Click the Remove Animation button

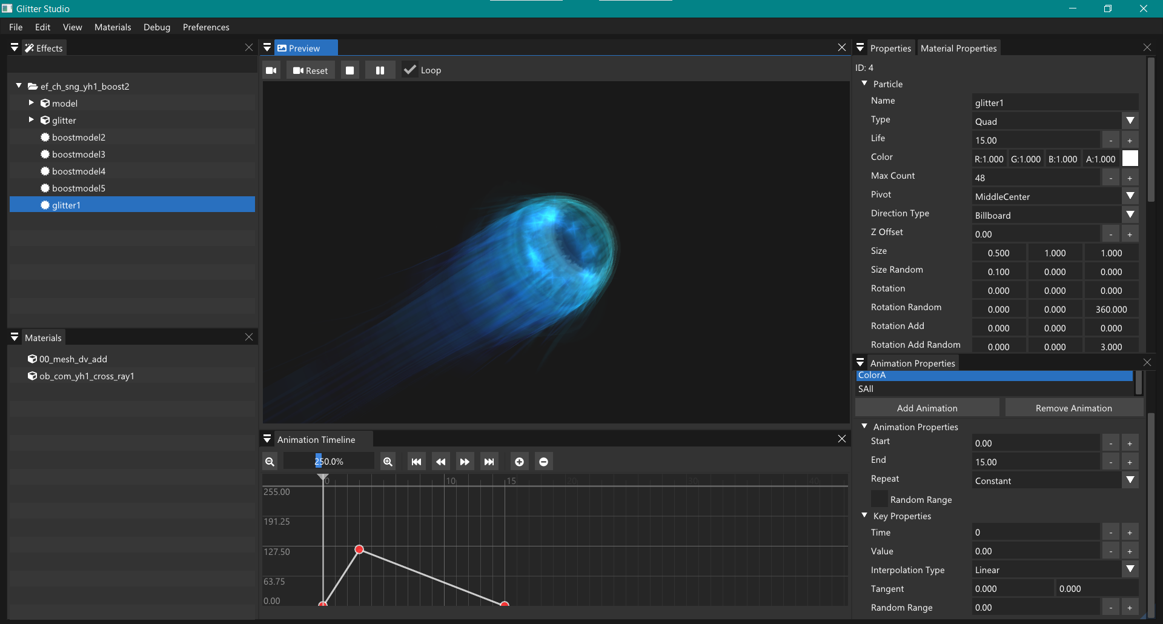pos(1073,408)
